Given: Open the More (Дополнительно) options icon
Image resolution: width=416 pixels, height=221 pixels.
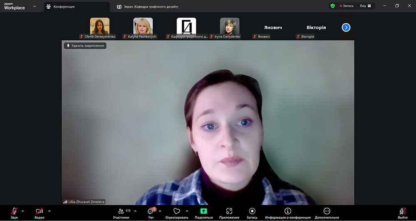Looking at the screenshot, I should click(327, 211).
